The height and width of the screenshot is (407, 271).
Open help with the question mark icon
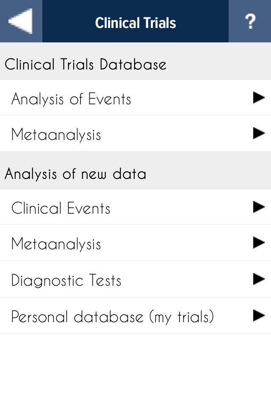[x=250, y=21]
